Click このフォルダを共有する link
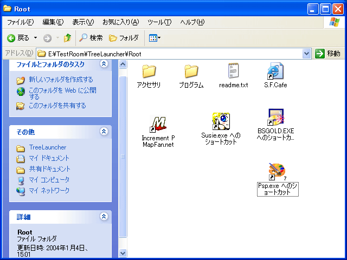This screenshot has height=260, width=347. click(57, 106)
